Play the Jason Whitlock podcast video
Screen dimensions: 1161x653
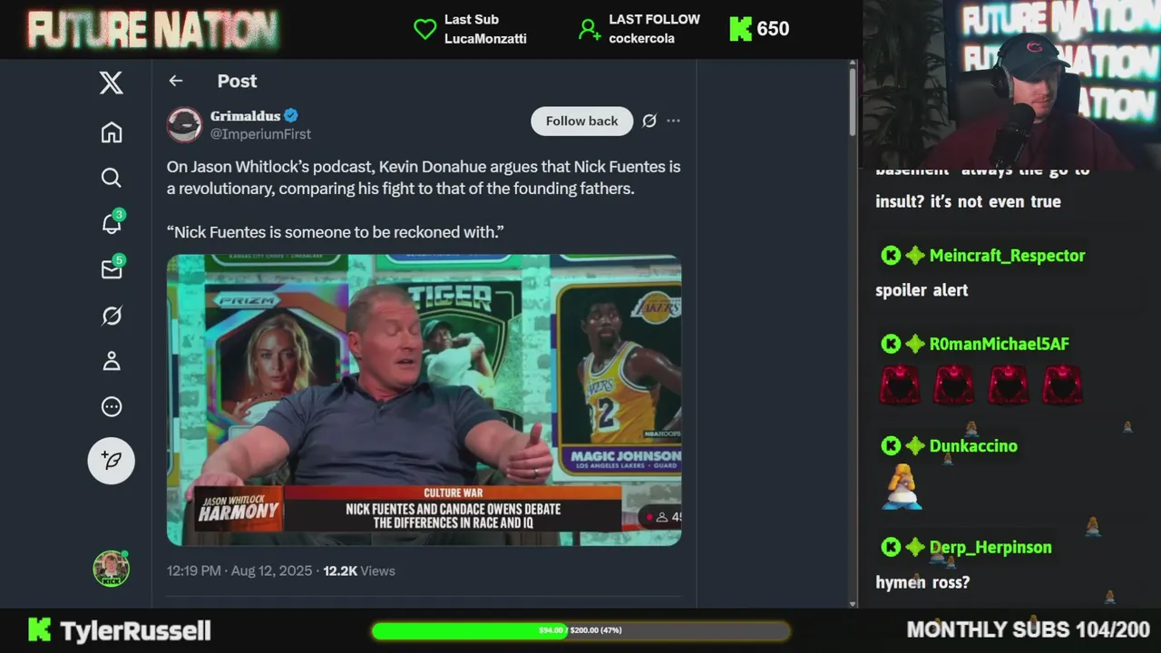(424, 400)
